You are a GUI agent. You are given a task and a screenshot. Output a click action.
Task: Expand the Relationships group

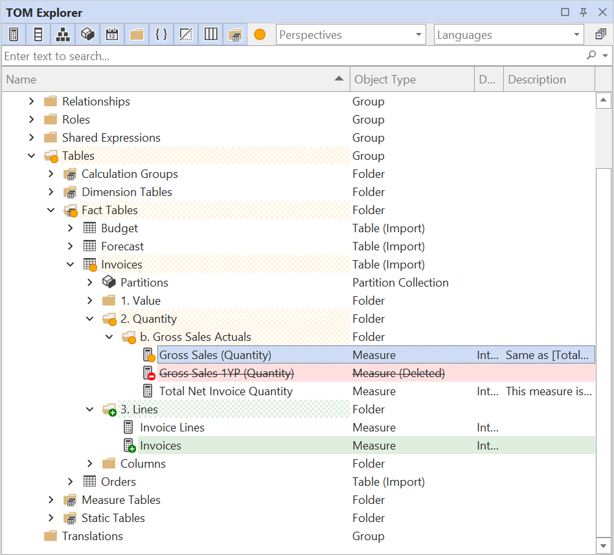coord(32,102)
